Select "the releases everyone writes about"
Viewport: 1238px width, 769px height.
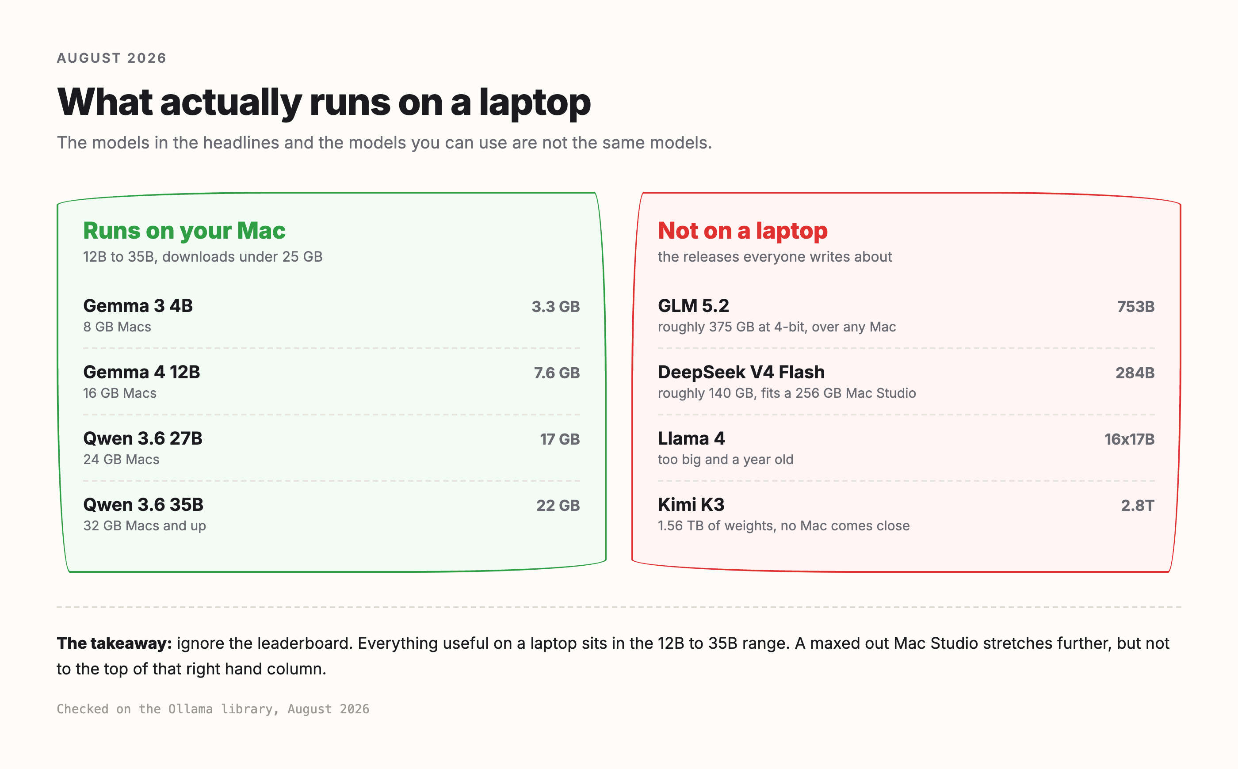pos(775,257)
